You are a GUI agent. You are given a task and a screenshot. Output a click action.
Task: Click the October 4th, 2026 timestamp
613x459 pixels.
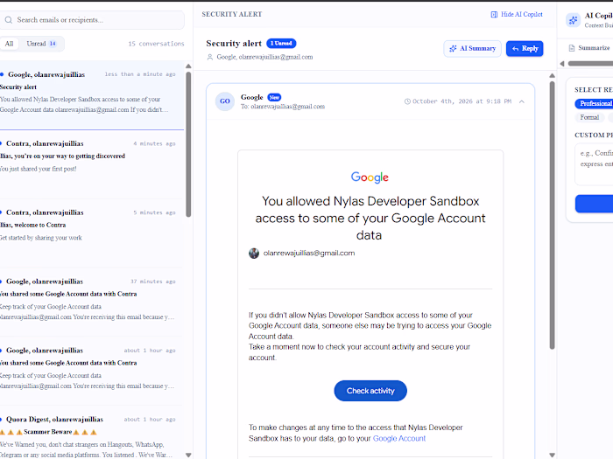(462, 101)
